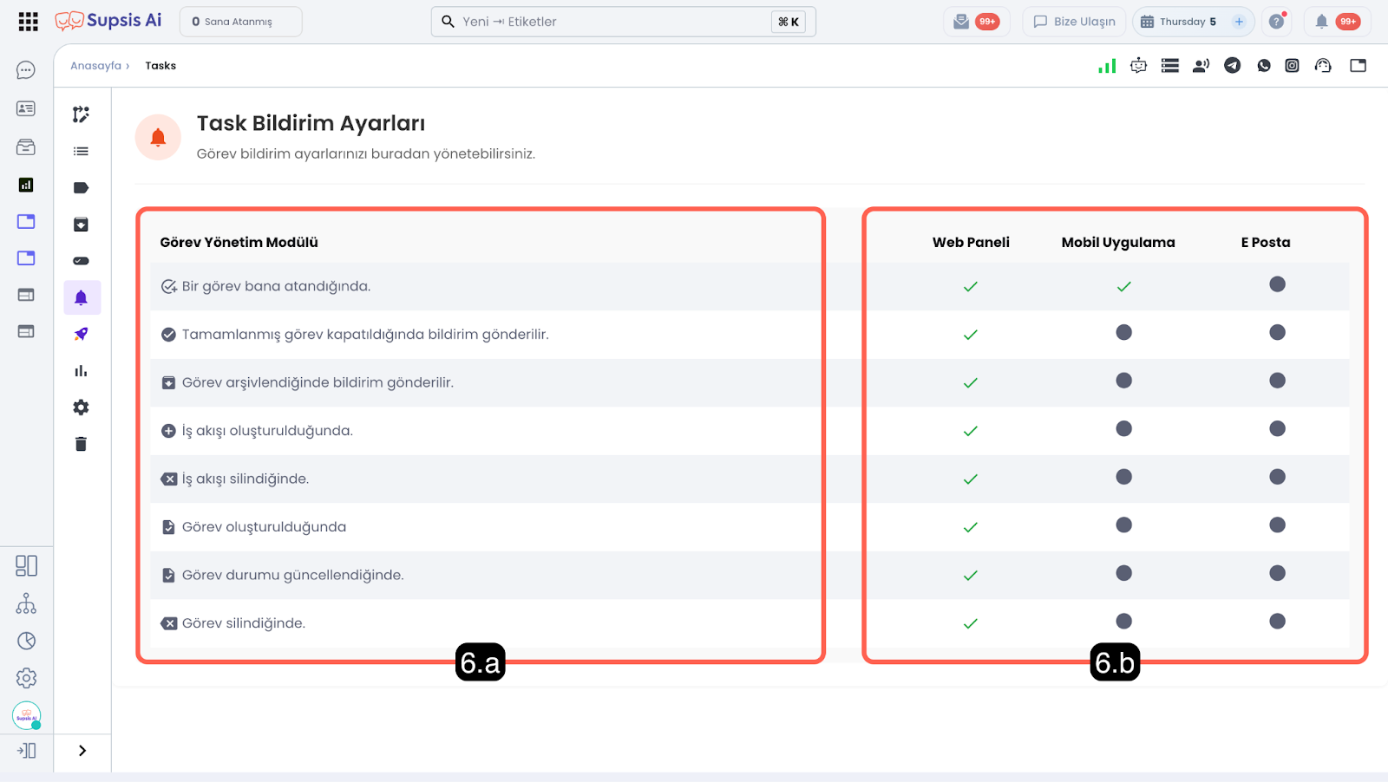This screenshot has height=782, width=1388.
Task: Disable mobile notification for task assigned to me
Action: click(x=1123, y=286)
